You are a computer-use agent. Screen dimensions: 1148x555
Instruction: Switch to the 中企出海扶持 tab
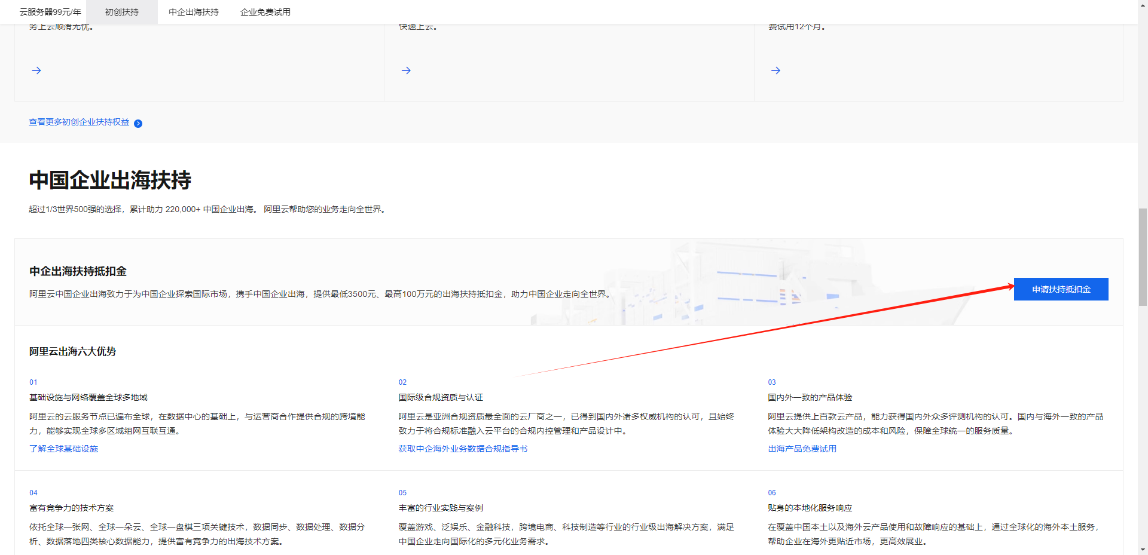pos(194,12)
